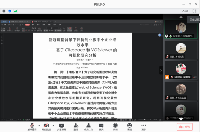
Task: Show the 成员(10) members list
Action: pyautogui.click(x=88, y=127)
